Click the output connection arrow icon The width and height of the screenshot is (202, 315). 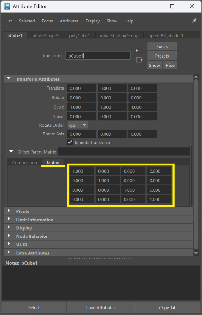(x=139, y=60)
